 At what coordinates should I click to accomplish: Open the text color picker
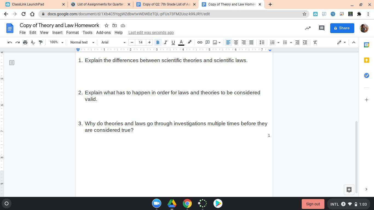coord(181,42)
